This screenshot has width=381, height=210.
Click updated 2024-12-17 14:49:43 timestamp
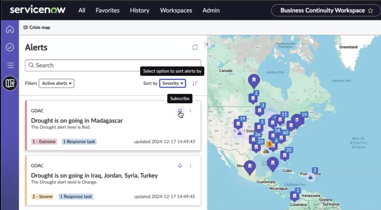[x=164, y=142]
